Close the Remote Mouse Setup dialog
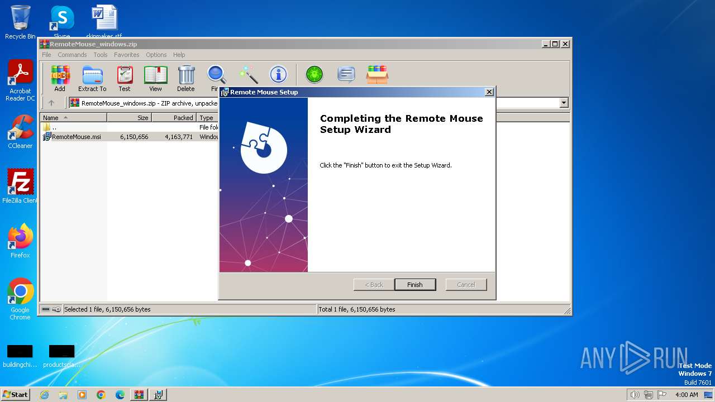Viewport: 715px width, 402px height. 489,92
